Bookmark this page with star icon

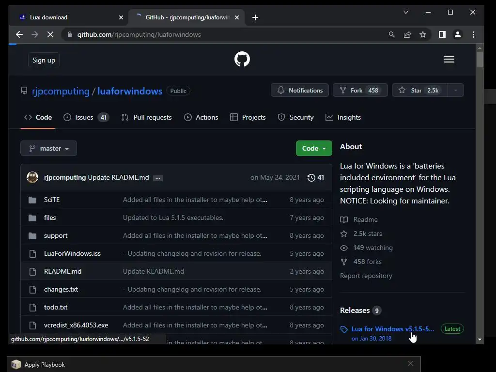pos(423,34)
